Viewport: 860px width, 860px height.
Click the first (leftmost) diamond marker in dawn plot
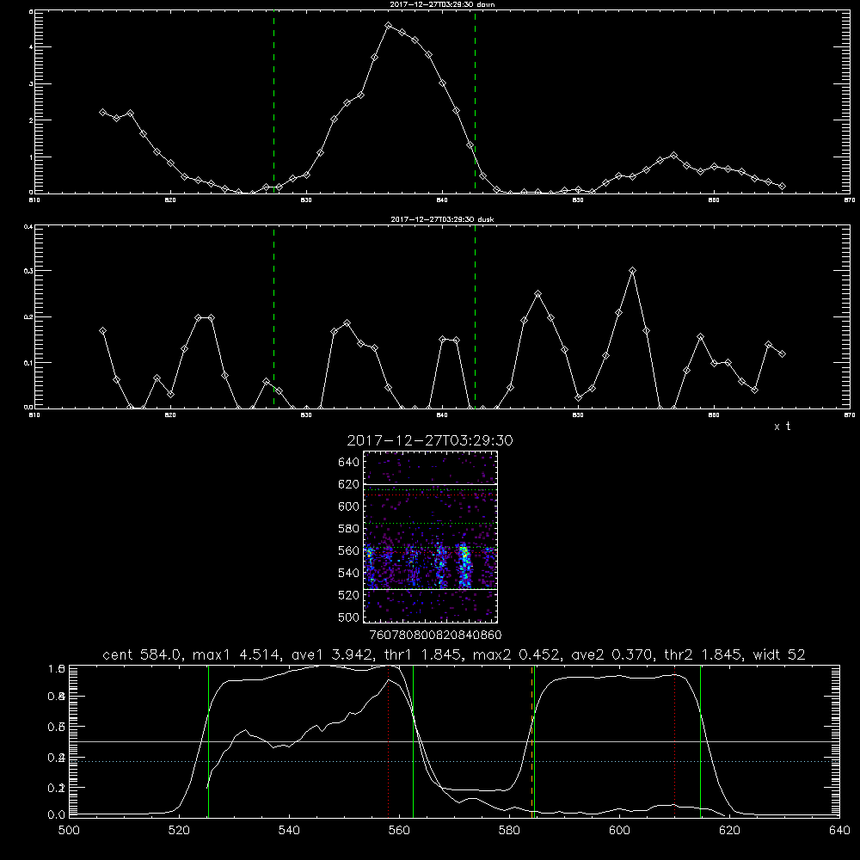[x=102, y=112]
